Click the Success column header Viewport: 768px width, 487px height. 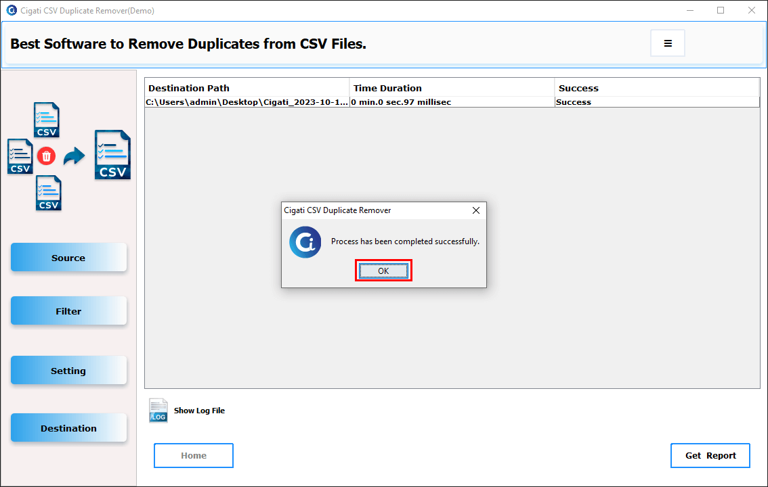(658, 87)
